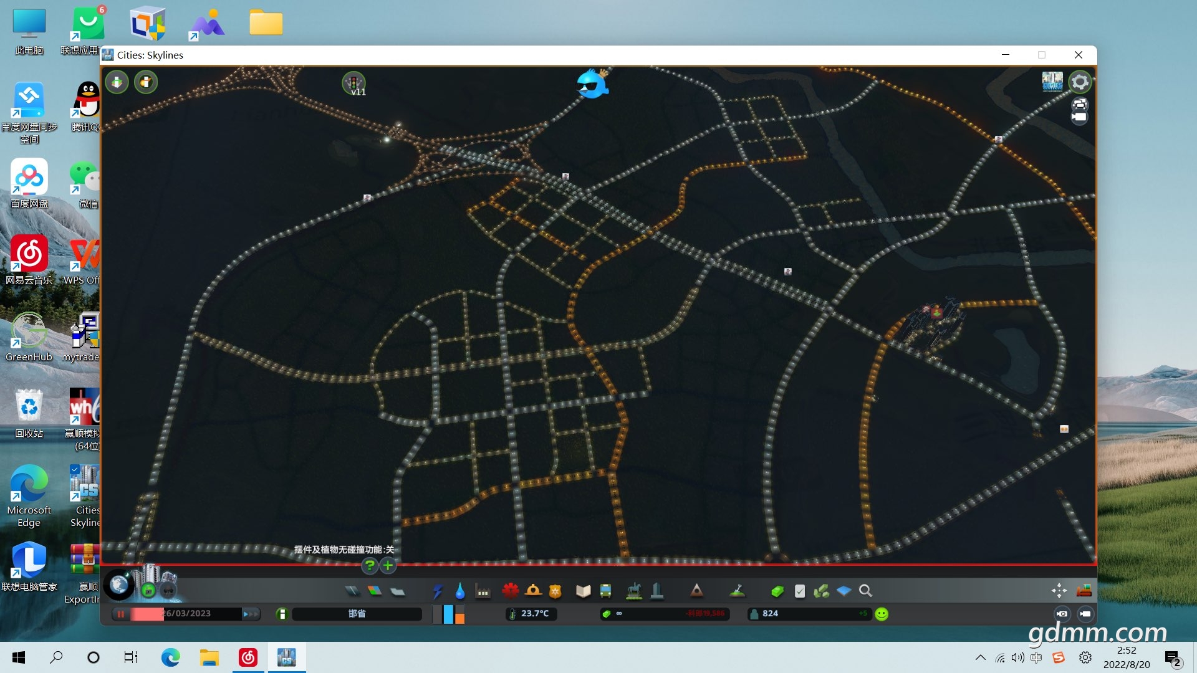Open the Zoning tool
The width and height of the screenshot is (1197, 673).
click(x=375, y=591)
